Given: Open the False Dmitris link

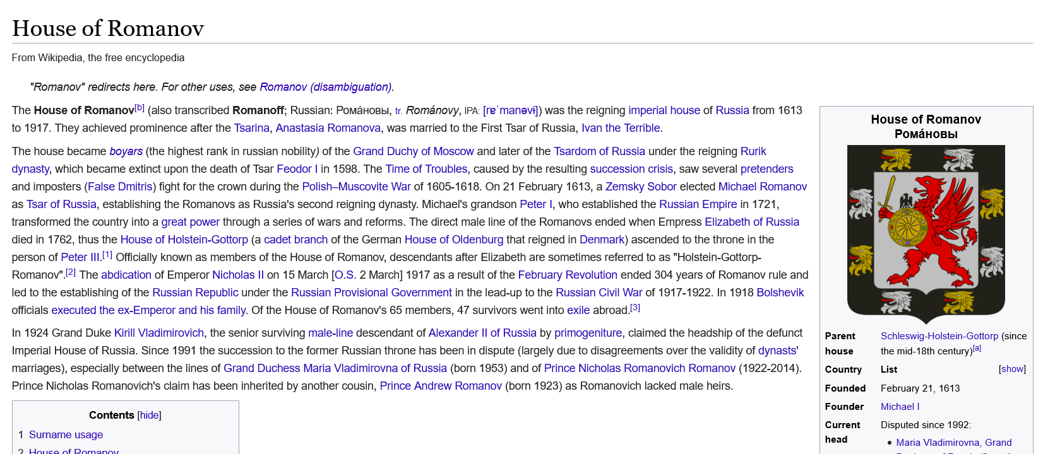Looking at the screenshot, I should coord(120,187).
